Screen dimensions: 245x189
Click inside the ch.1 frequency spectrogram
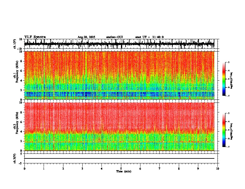pos(119,75)
